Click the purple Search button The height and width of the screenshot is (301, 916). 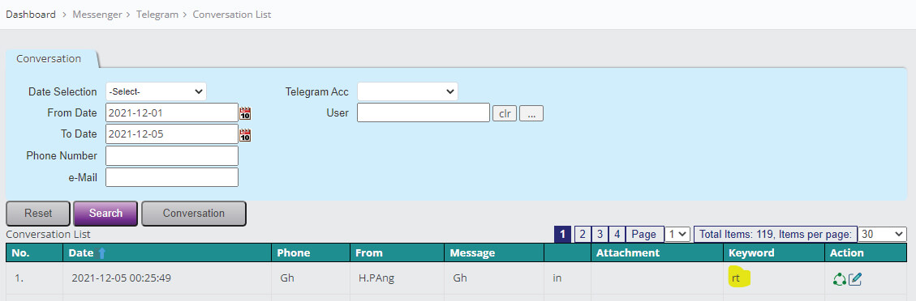coord(105,213)
